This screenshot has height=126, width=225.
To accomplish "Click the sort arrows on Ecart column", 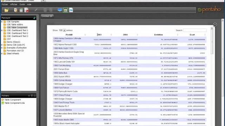I will click(205, 35).
